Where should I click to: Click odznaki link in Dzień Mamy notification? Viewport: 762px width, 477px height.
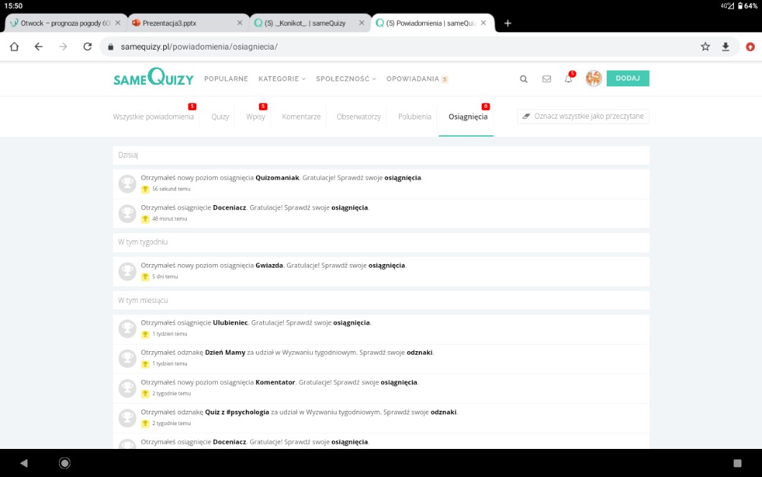(x=419, y=353)
